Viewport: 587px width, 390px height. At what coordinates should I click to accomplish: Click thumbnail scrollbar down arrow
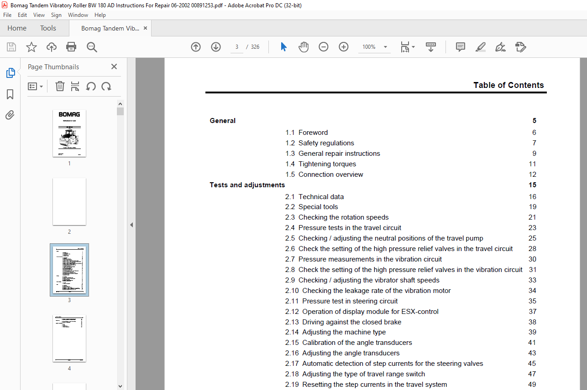pos(121,386)
